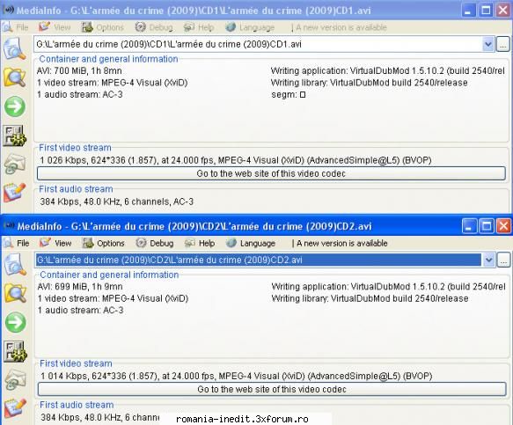This screenshot has width=513, height=425.
Task: Click video codec web site button in CD2 window
Action: click(272, 389)
